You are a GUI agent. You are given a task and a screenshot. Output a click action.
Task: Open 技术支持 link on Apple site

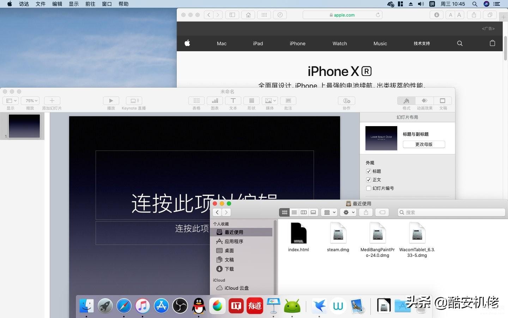[422, 43]
